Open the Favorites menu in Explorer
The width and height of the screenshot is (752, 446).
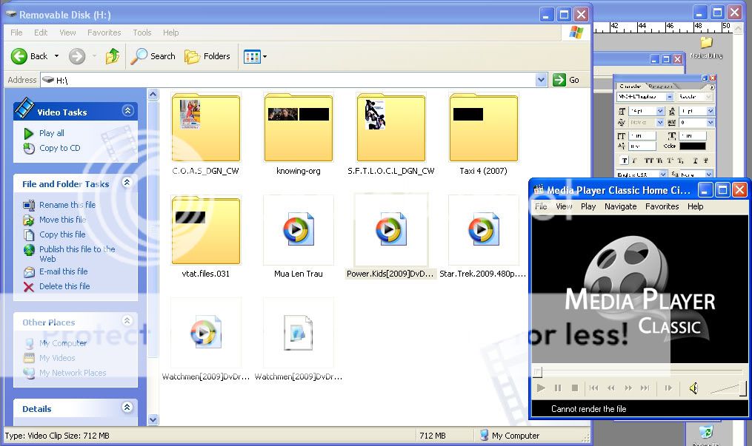[104, 33]
